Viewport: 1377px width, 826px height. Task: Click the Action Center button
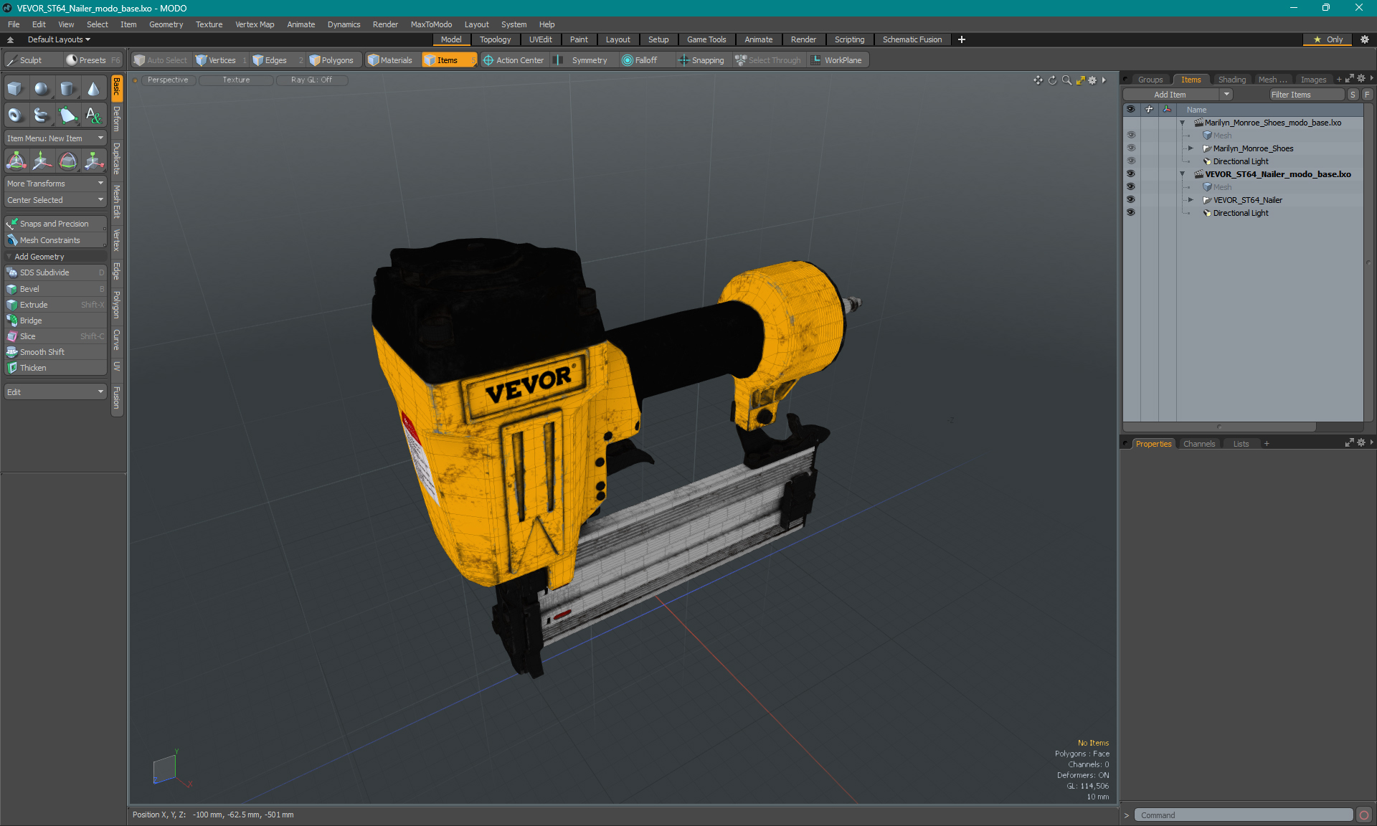pos(514,60)
